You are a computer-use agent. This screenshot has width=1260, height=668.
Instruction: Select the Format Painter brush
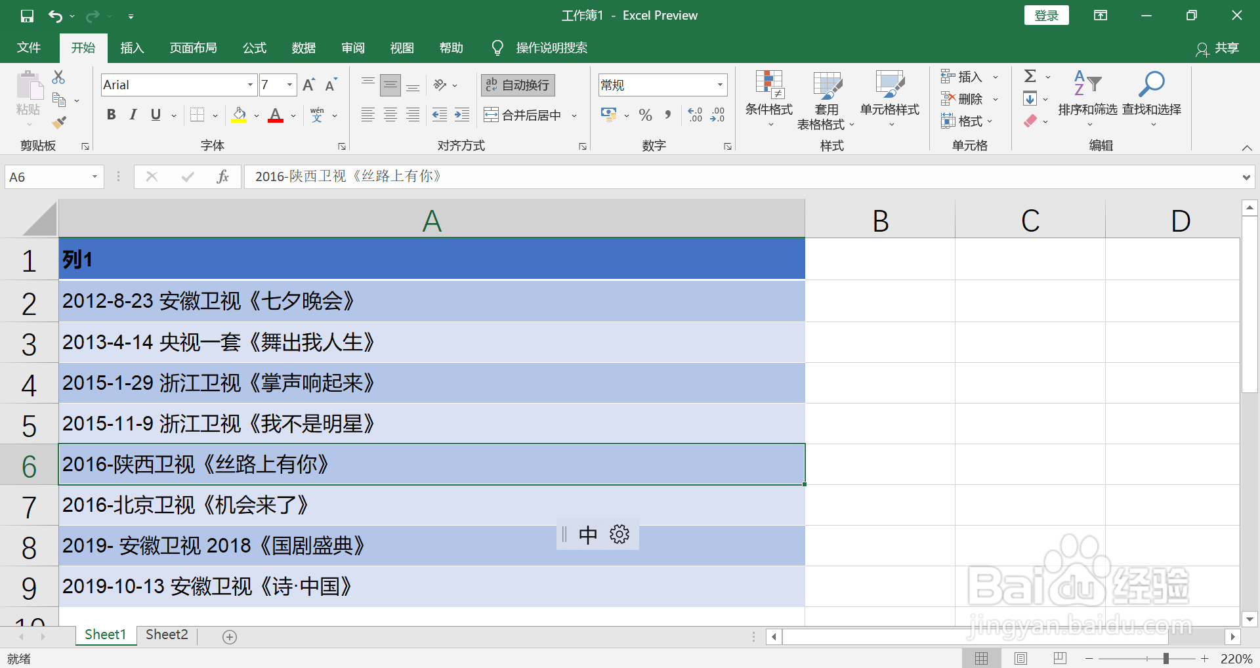click(59, 122)
